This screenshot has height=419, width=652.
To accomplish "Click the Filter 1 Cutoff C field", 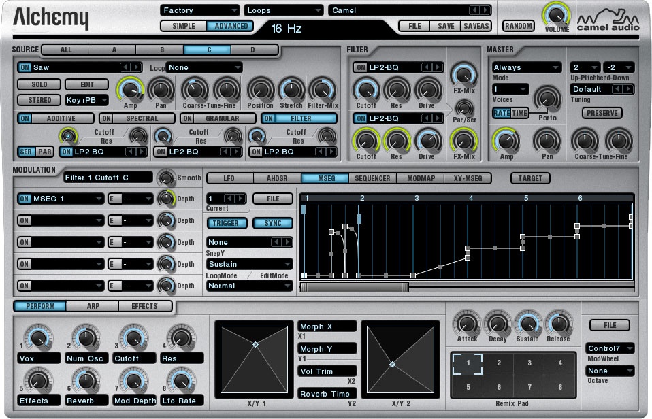I will pos(108,178).
